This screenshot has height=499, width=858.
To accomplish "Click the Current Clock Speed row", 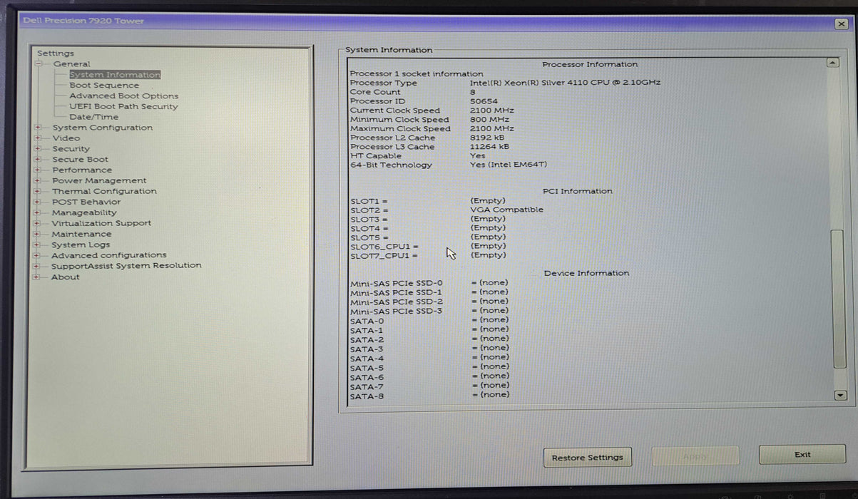I will point(431,110).
